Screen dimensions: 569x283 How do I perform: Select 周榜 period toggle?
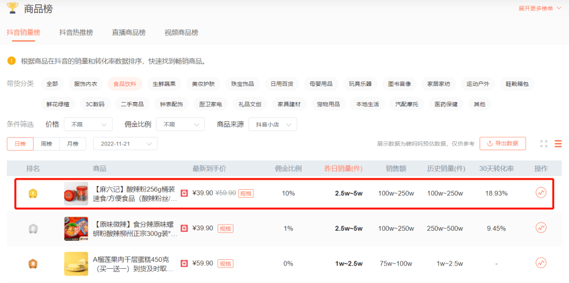point(46,144)
